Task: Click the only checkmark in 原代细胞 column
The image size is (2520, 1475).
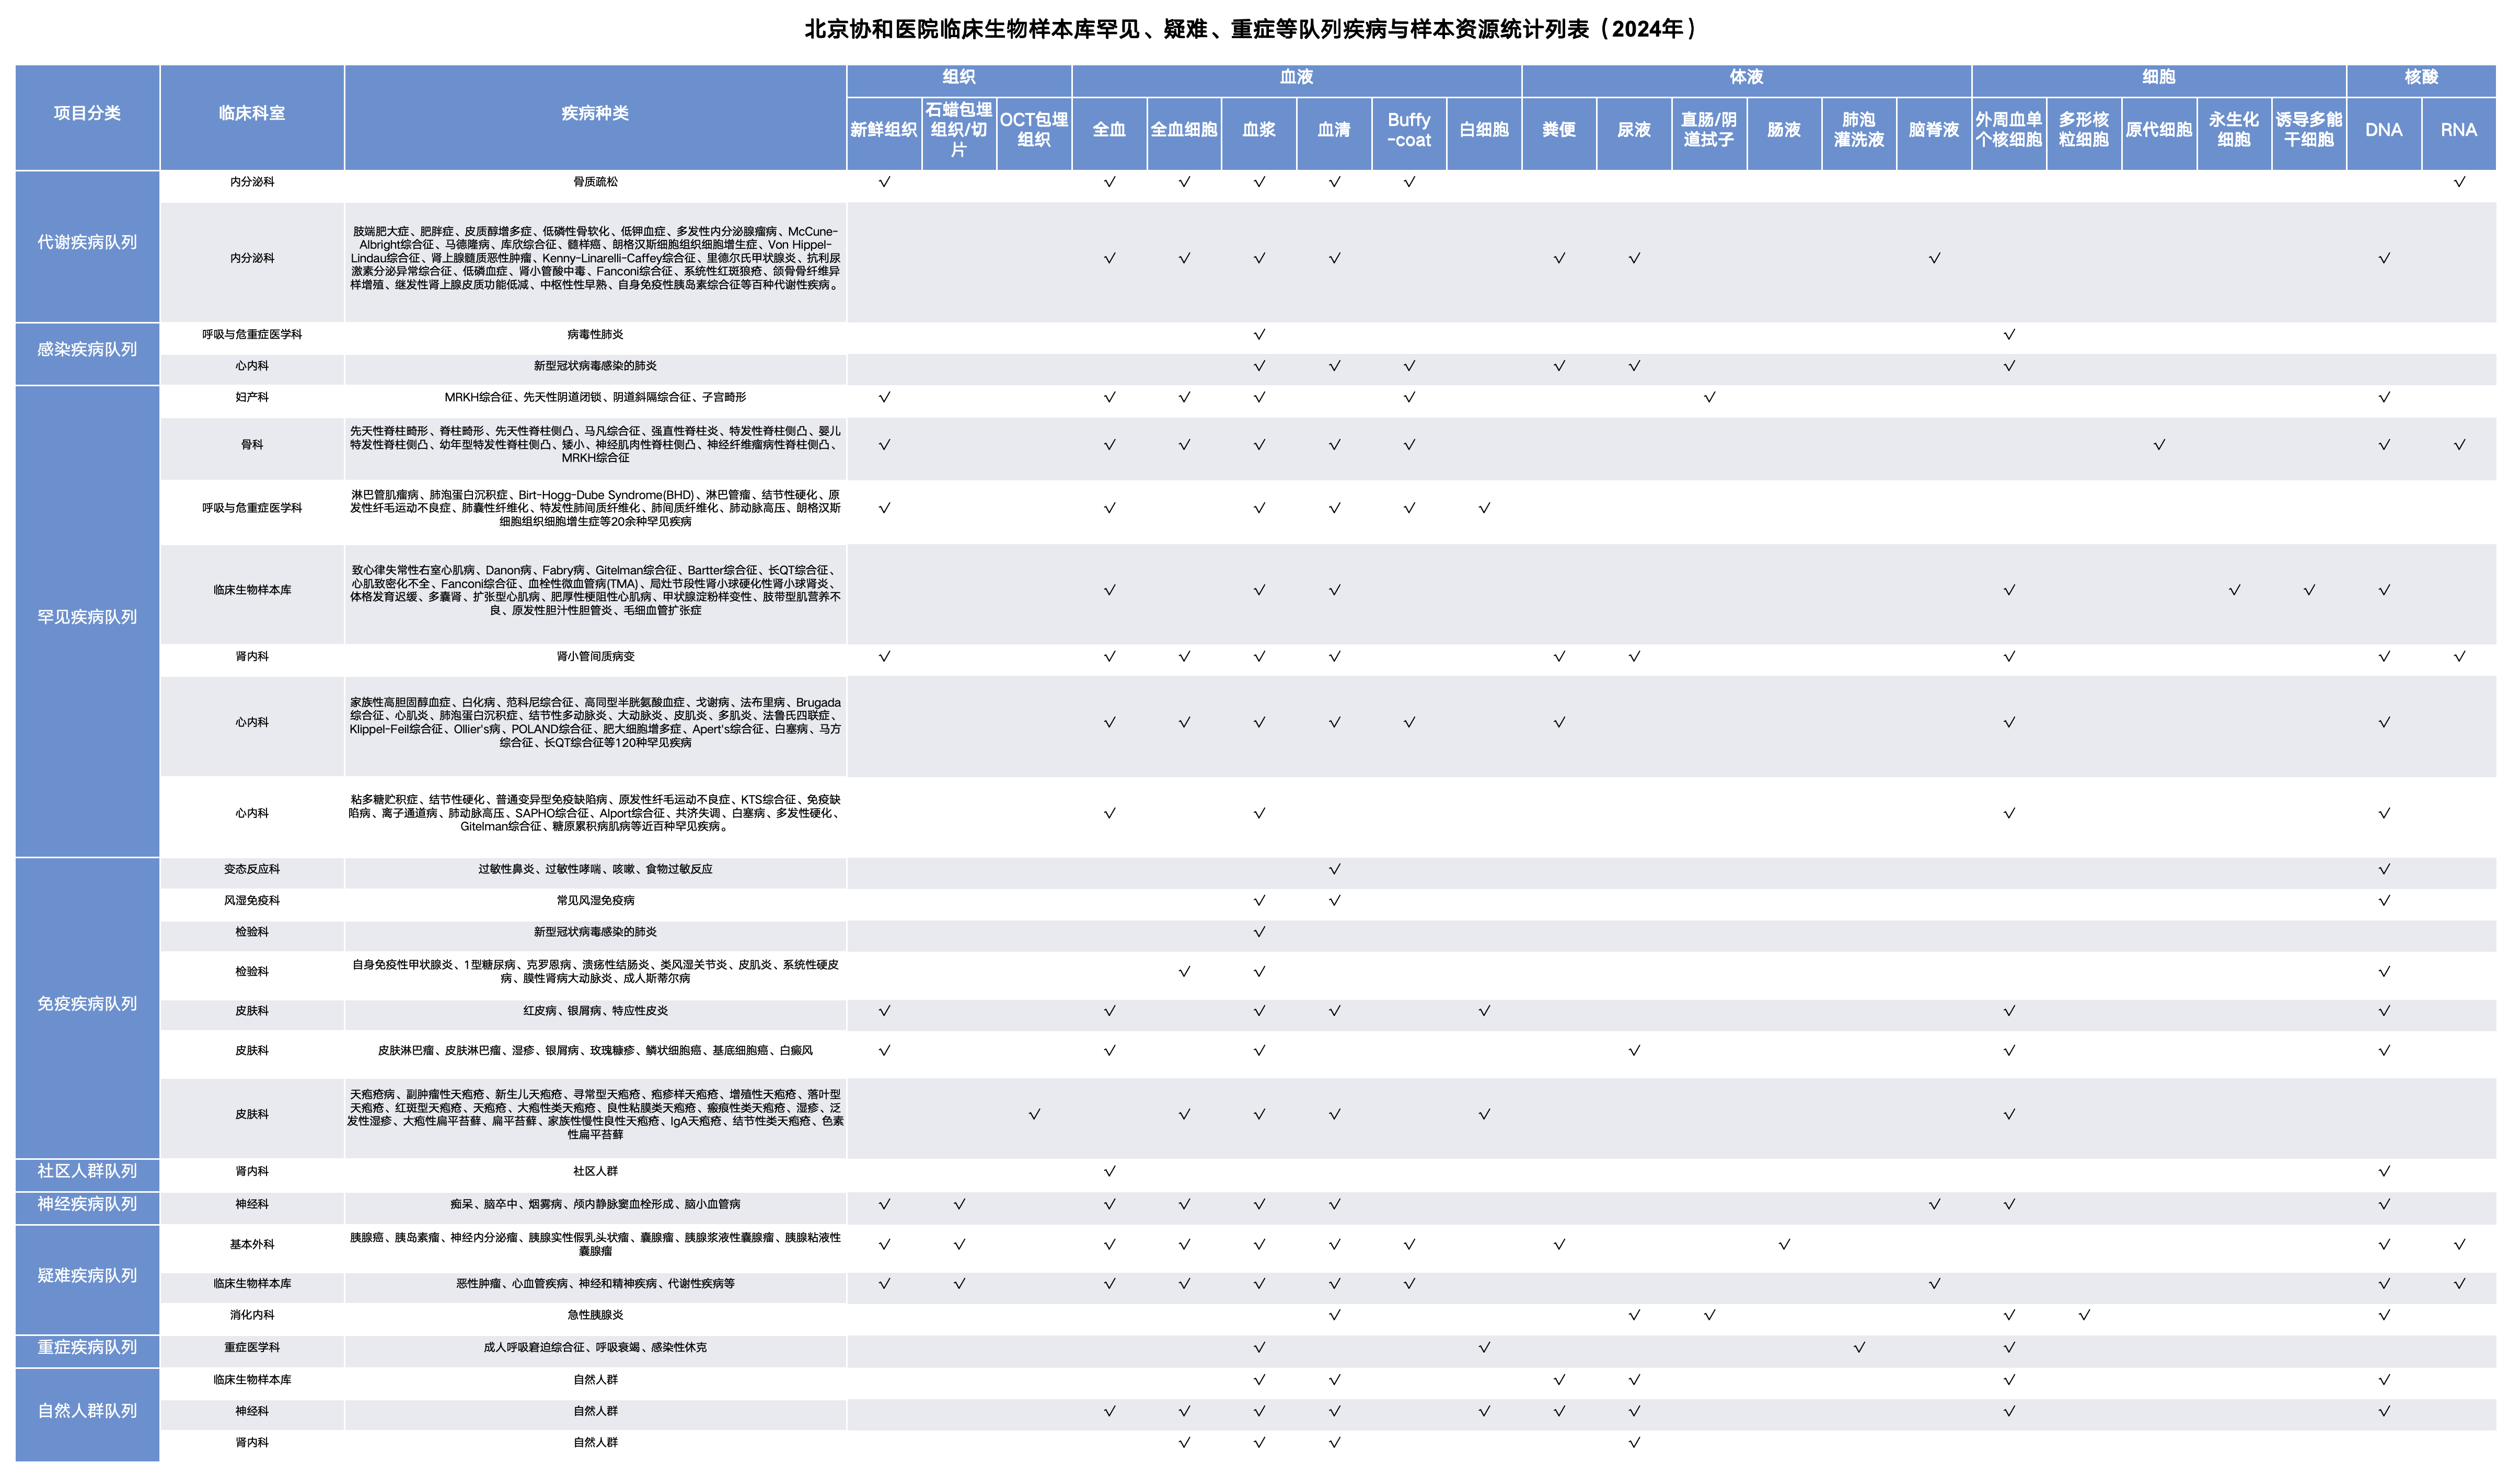Action: 2159,445
